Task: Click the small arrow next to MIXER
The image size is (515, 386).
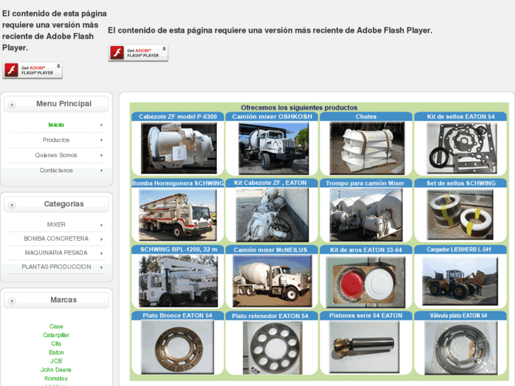Action: pos(101,225)
